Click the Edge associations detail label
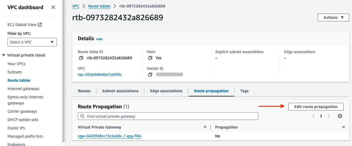This screenshot has width=352, height=146. tap(300, 52)
